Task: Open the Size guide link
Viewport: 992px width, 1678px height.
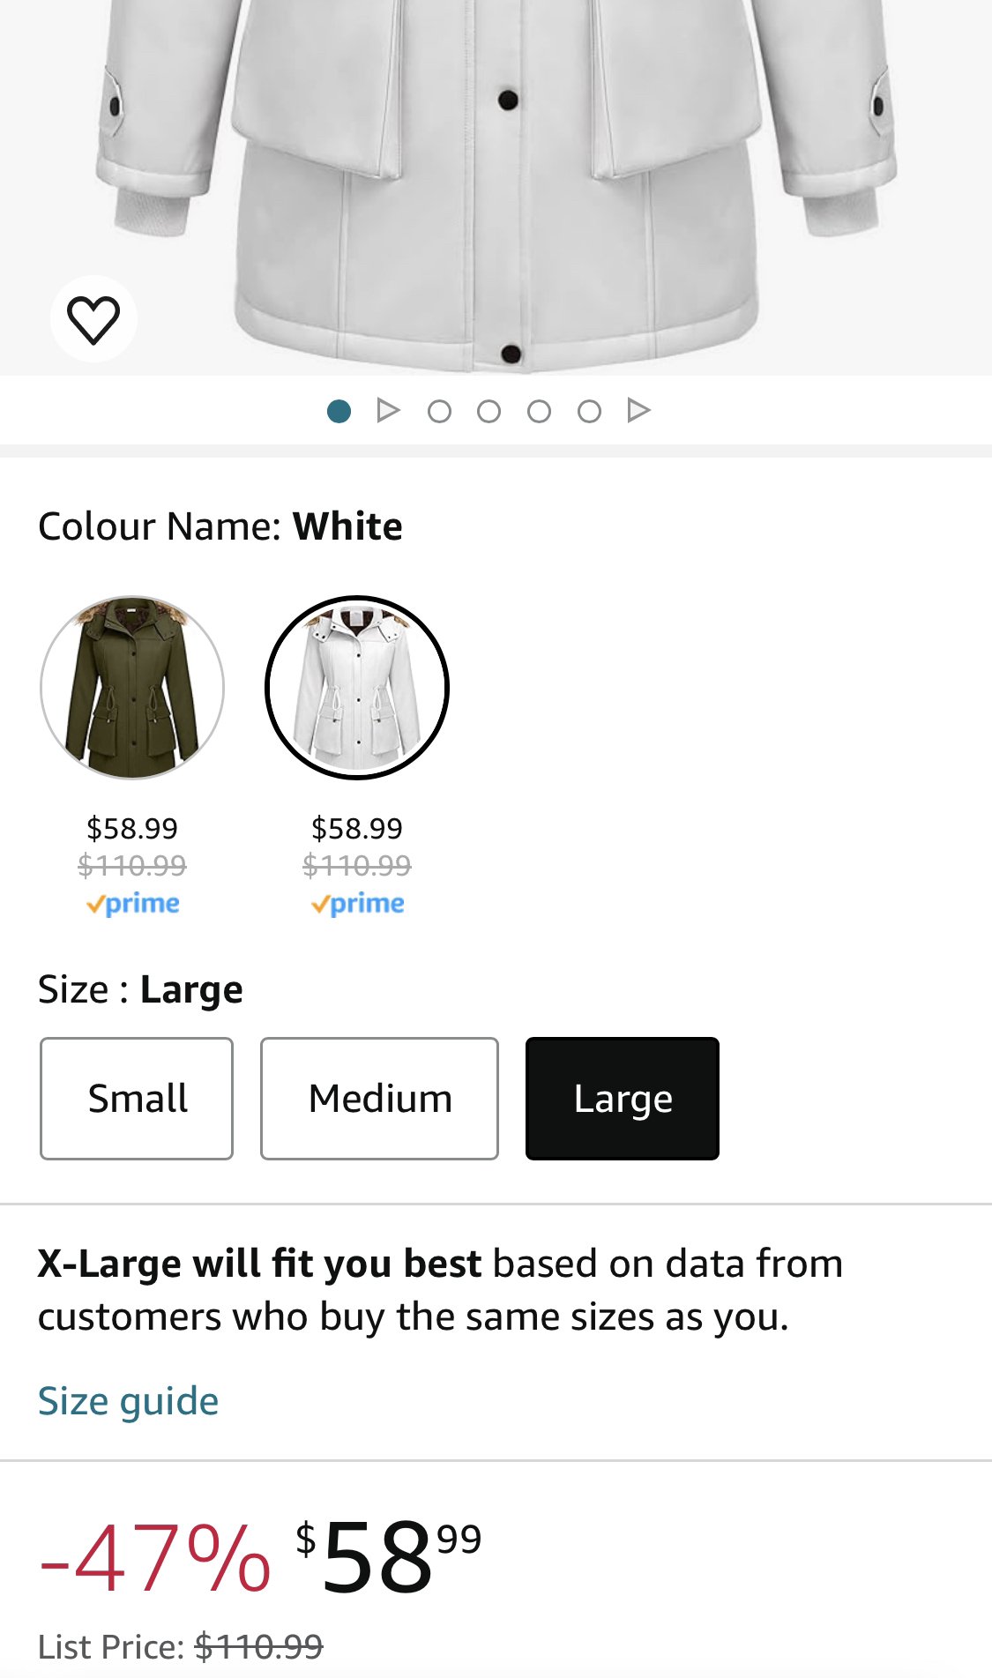Action: (128, 1401)
